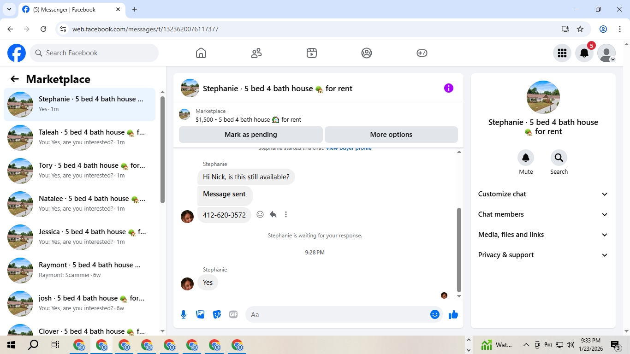Open the Gaming icon in top navigation
Viewport: 630px width, 354px height.
click(422, 53)
